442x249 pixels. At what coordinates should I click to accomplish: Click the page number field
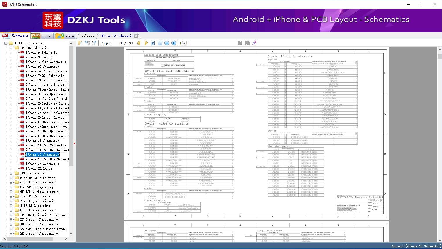point(117,43)
